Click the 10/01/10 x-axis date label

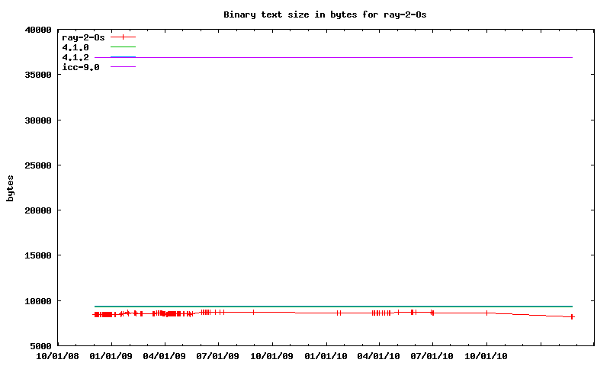[486, 356]
